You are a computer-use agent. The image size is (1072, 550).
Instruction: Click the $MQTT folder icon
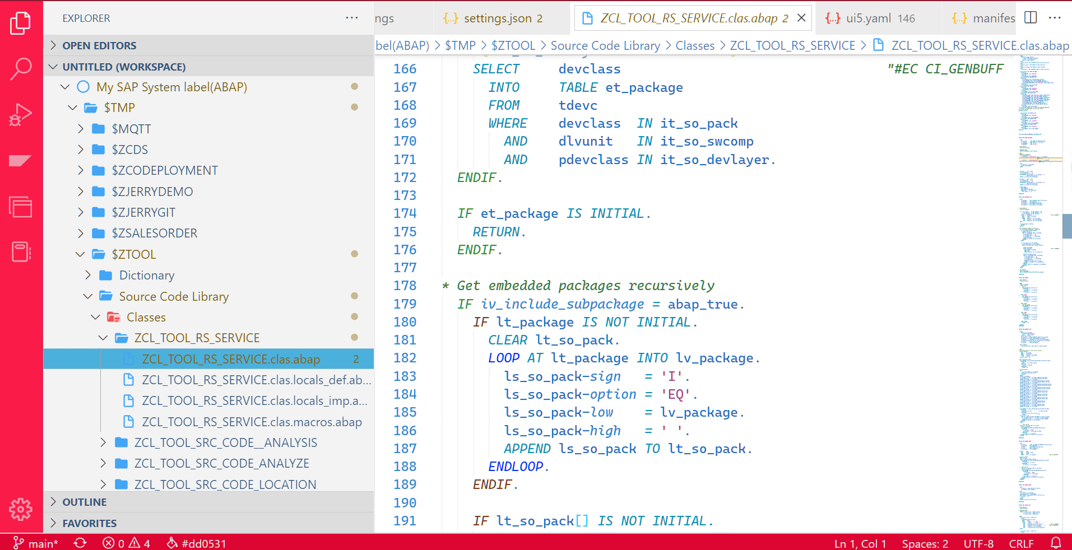point(99,129)
